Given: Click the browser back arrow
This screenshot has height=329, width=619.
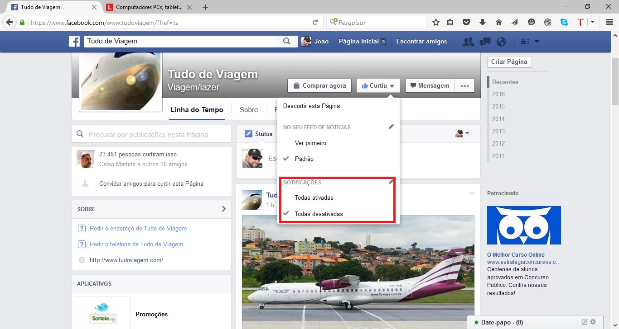Looking at the screenshot, I should (9, 22).
